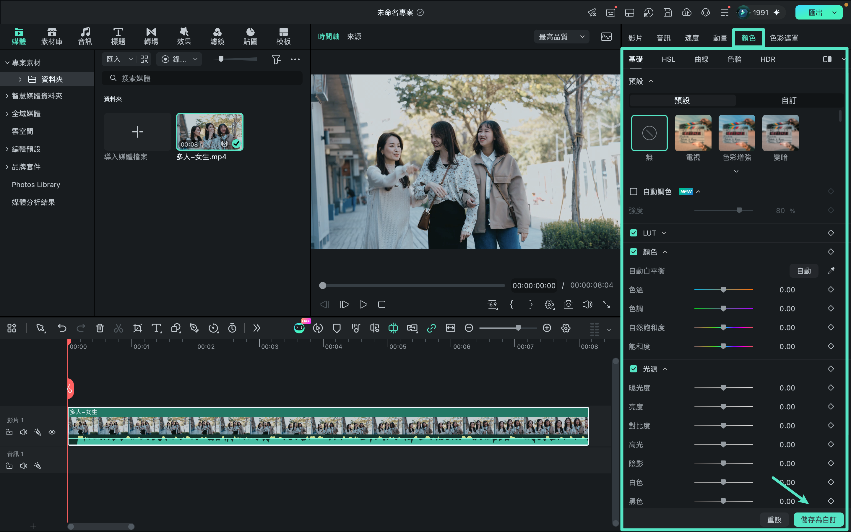Expand more presets chevron below 色彩增強
851x532 pixels.
[736, 171]
